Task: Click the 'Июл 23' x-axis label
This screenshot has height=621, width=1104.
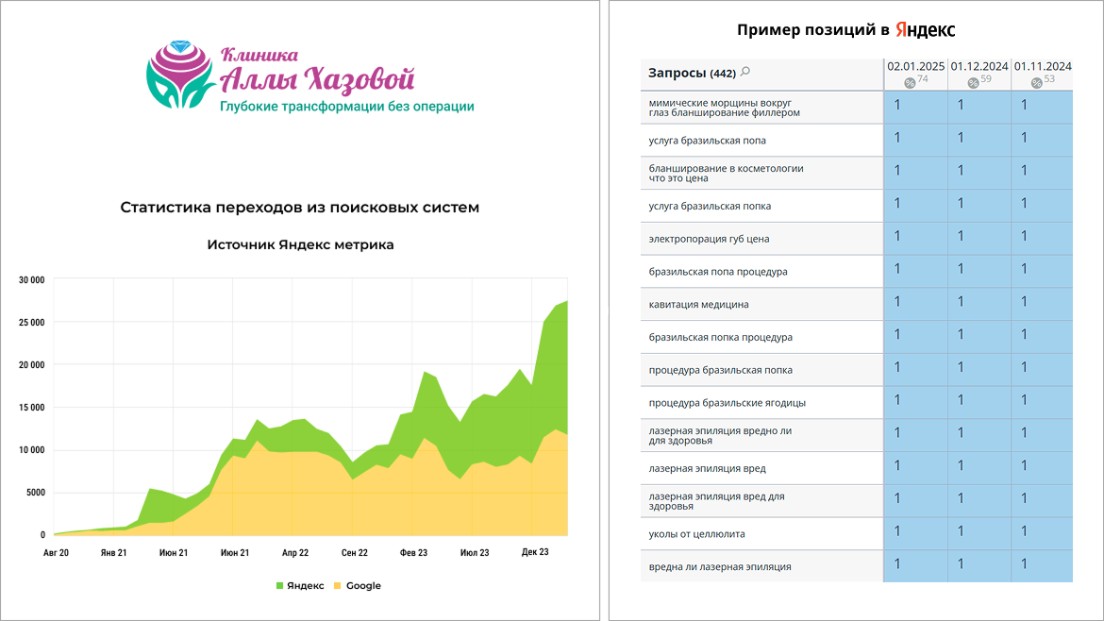Action: (x=475, y=553)
